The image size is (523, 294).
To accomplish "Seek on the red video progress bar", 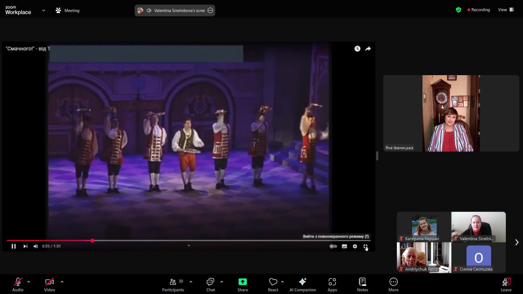I will pos(188,241).
